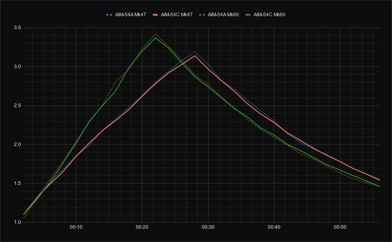Click the 00:50 x-axis time label

click(340, 227)
